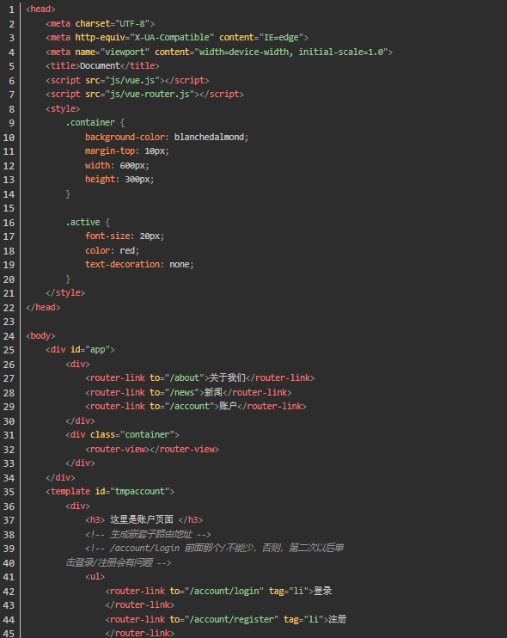Click the closing head tag

tap(43, 308)
